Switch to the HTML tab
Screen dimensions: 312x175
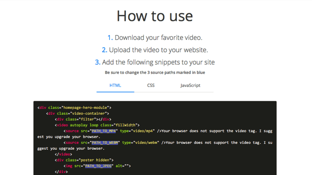pos(115,86)
